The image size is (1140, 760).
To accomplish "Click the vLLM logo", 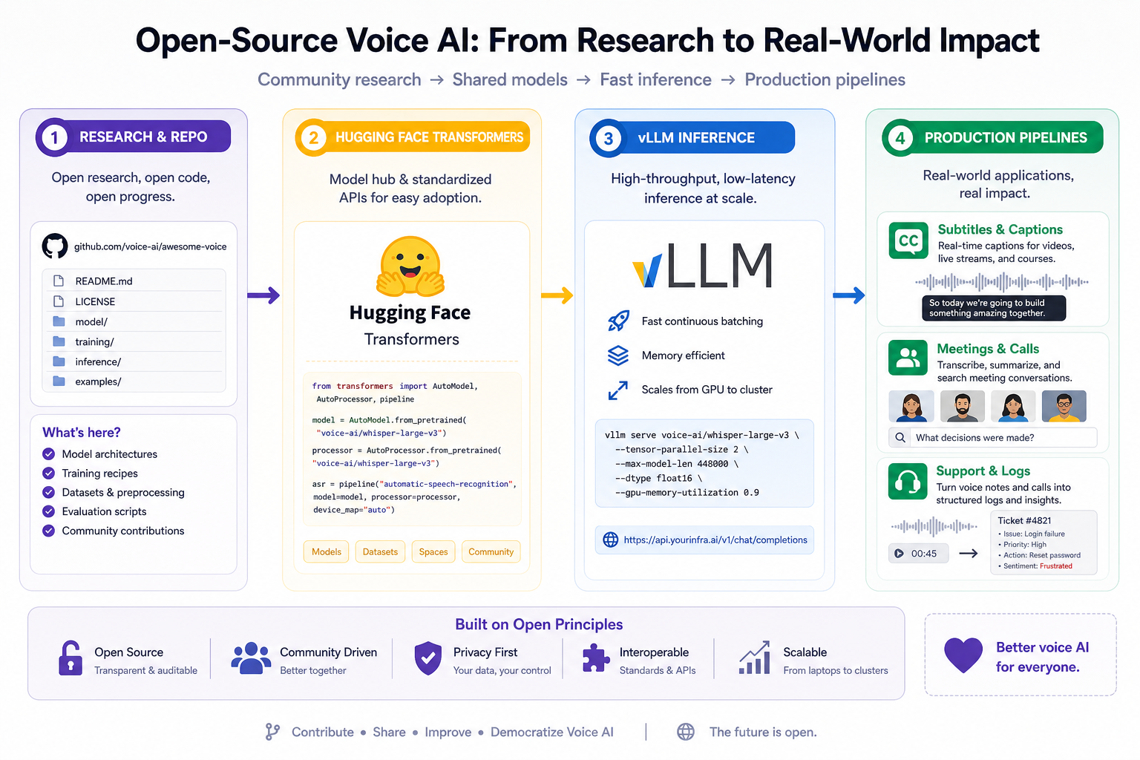I will (702, 265).
